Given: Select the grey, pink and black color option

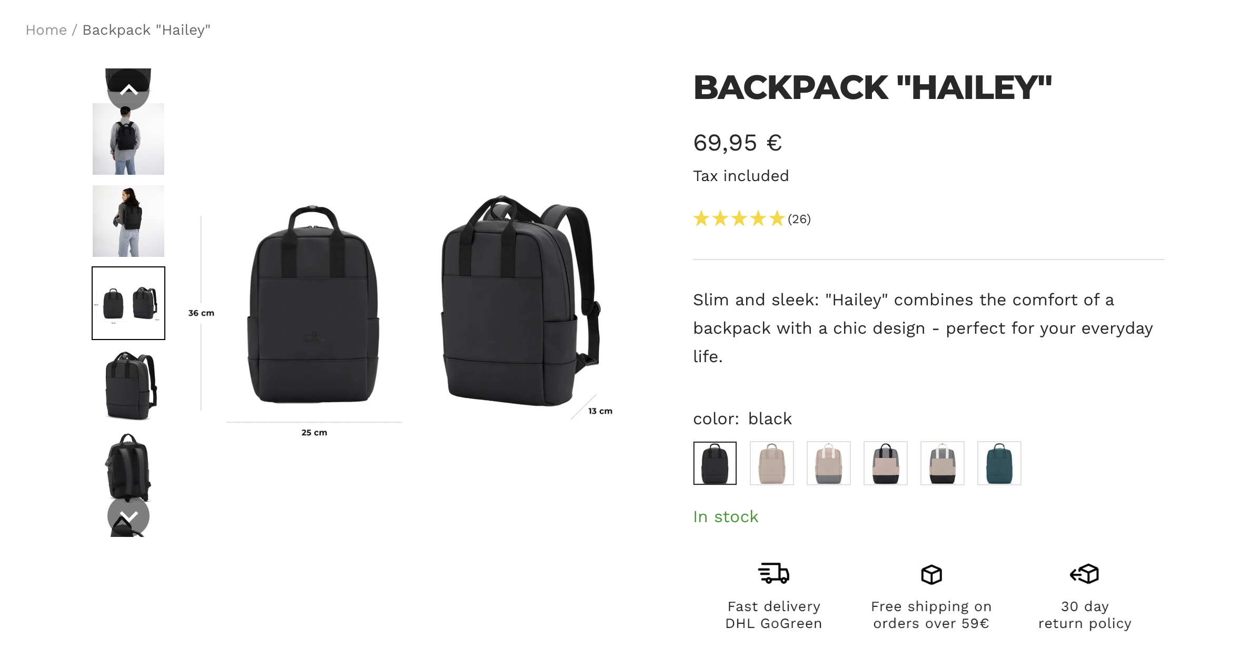Looking at the screenshot, I should click(x=885, y=463).
